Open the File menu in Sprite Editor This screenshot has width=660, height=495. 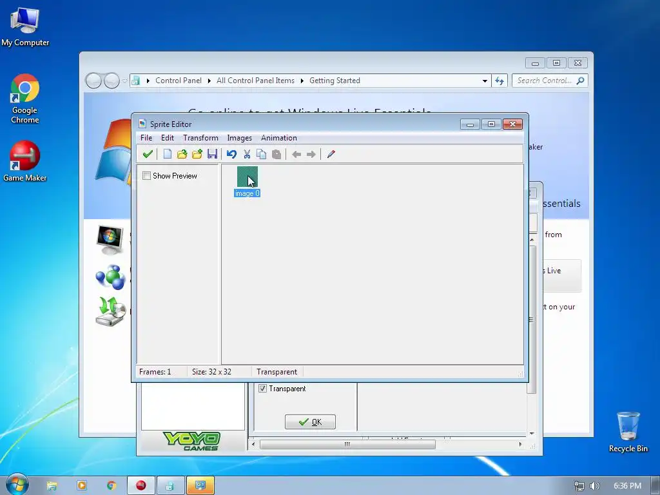[x=146, y=138]
